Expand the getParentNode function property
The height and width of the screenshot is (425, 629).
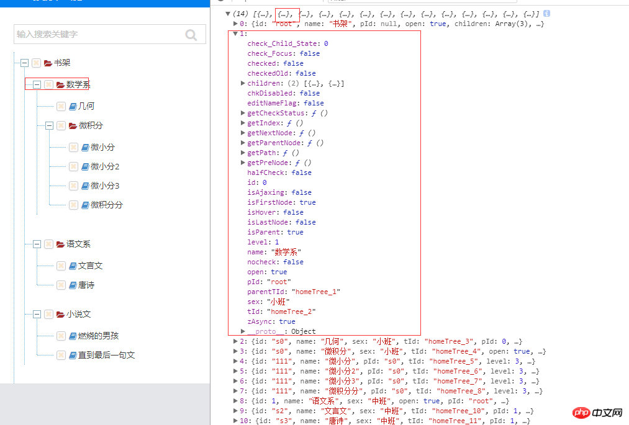tap(243, 143)
